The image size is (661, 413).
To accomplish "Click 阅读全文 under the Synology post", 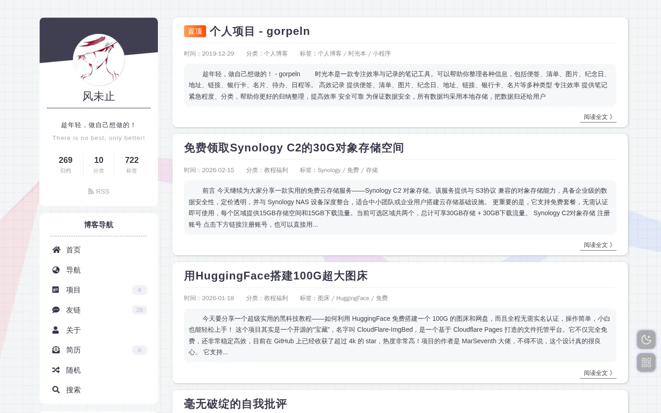I will pos(598,245).
